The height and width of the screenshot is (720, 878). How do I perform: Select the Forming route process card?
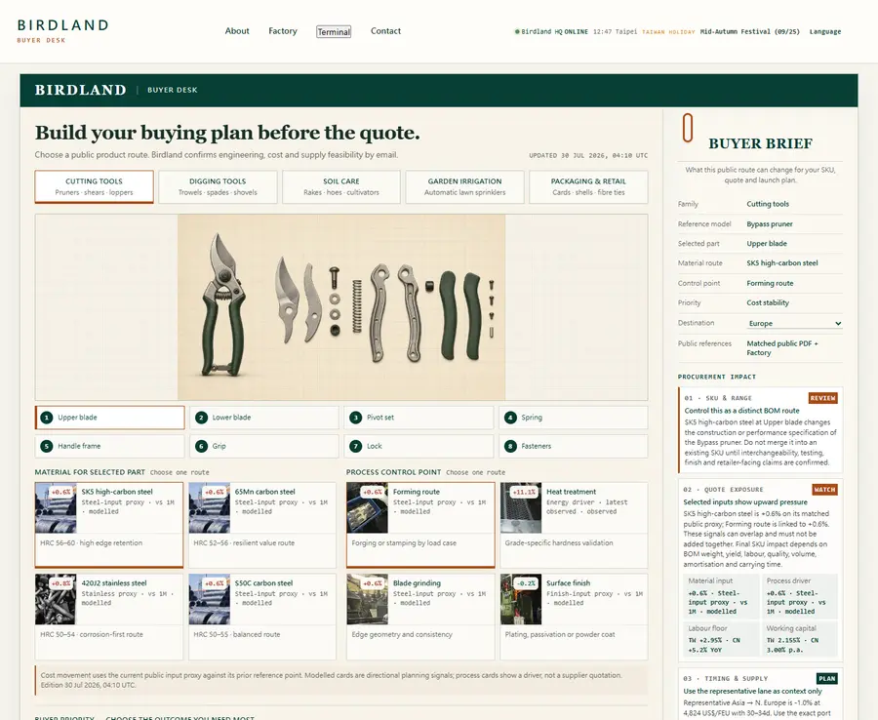[420, 525]
